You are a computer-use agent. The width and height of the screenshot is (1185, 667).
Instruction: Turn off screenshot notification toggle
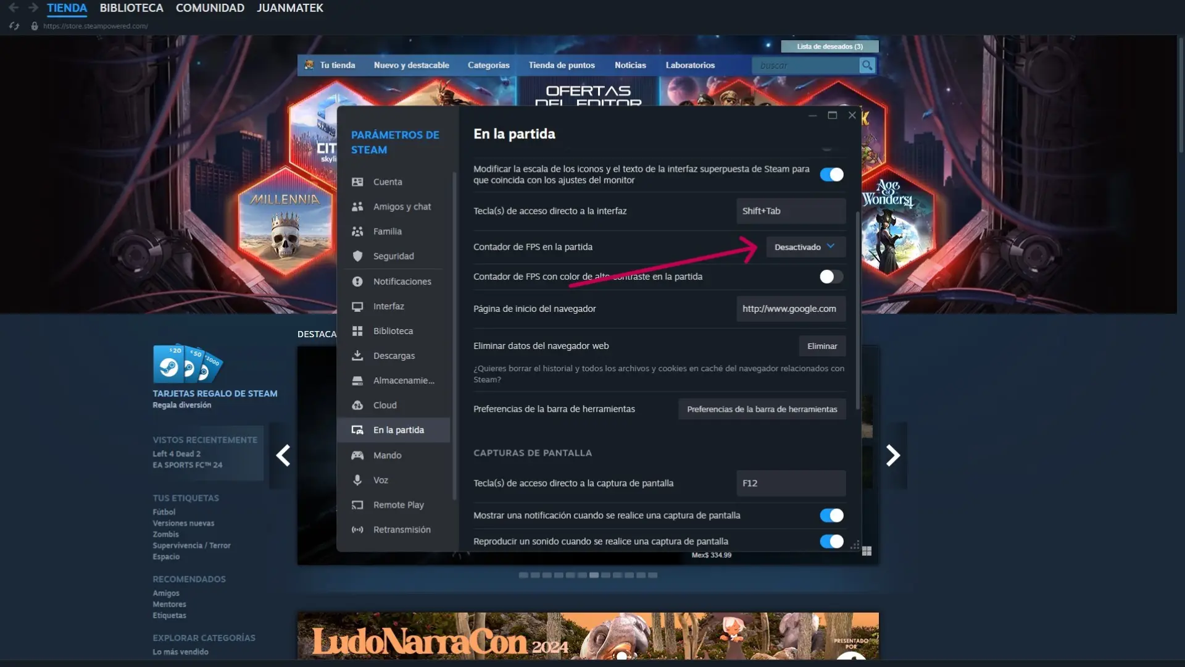pos(831,516)
